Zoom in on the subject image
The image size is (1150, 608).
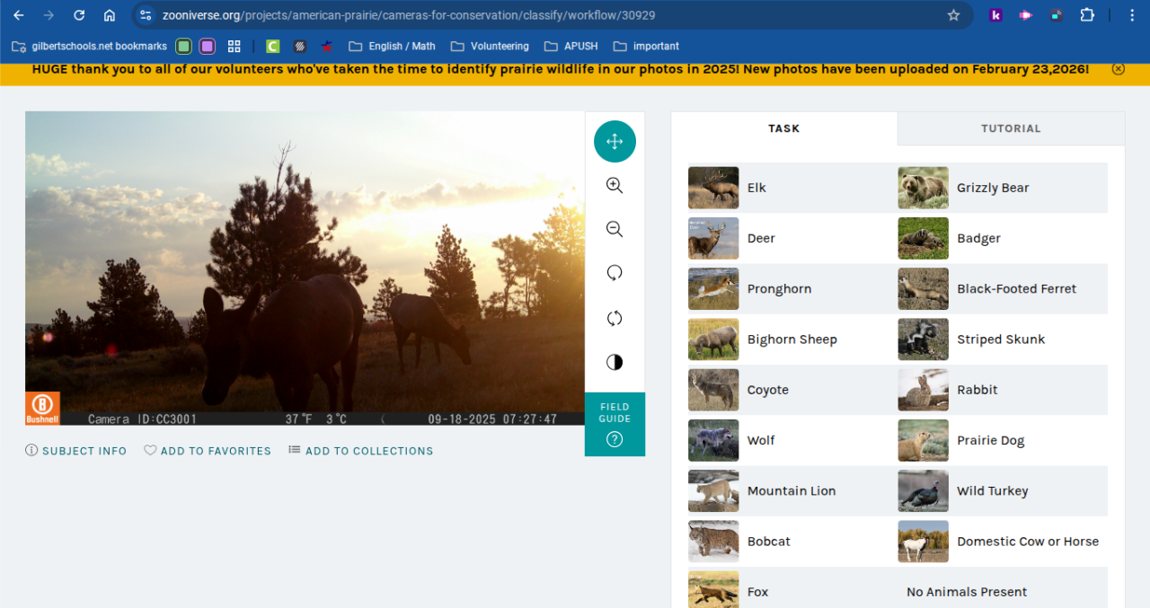(615, 186)
